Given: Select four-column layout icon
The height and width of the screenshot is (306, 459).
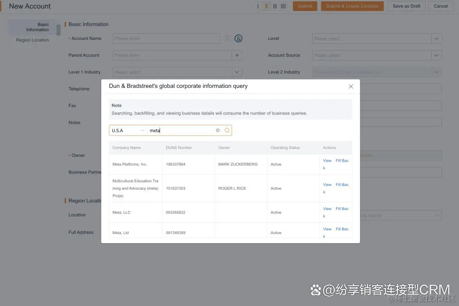Looking at the screenshot, I should [x=283, y=6].
